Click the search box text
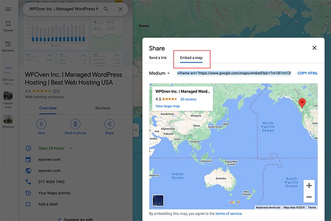 coord(64,9)
